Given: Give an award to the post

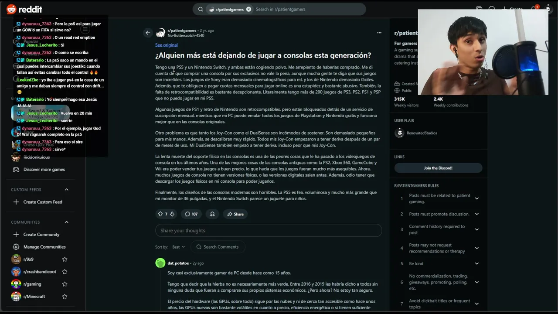Looking at the screenshot, I should (212, 214).
